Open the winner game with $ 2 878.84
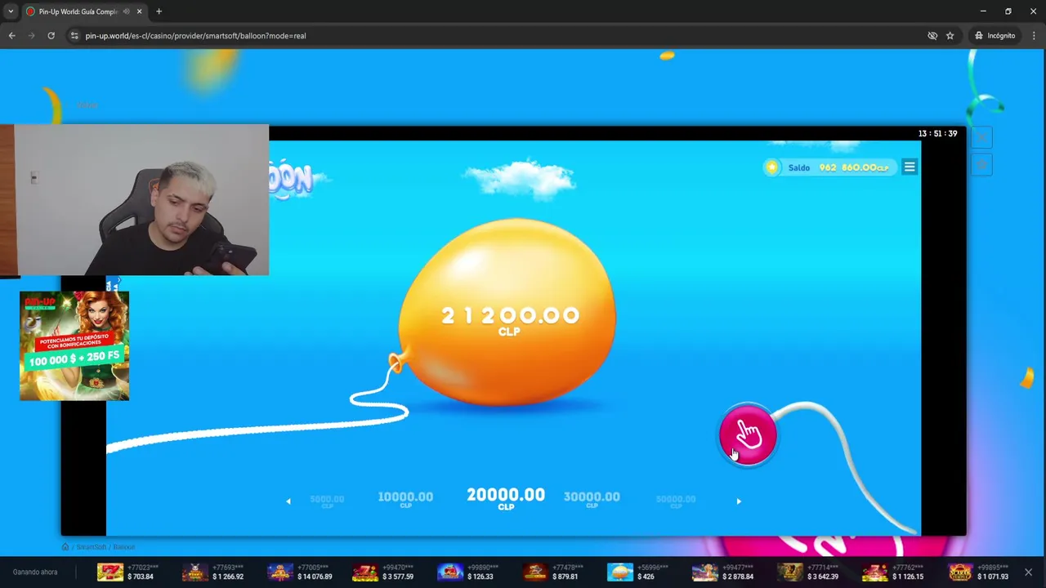Screen dimensions: 1046x588 722,572
